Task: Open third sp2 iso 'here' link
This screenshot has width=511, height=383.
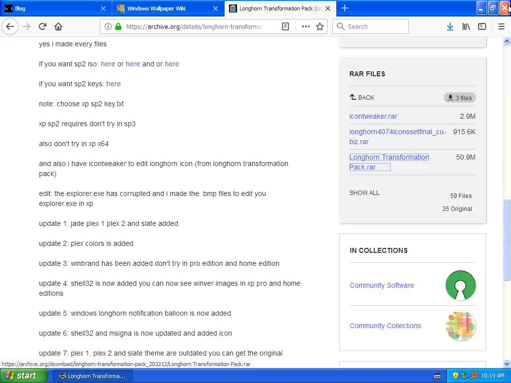Action: (x=172, y=64)
